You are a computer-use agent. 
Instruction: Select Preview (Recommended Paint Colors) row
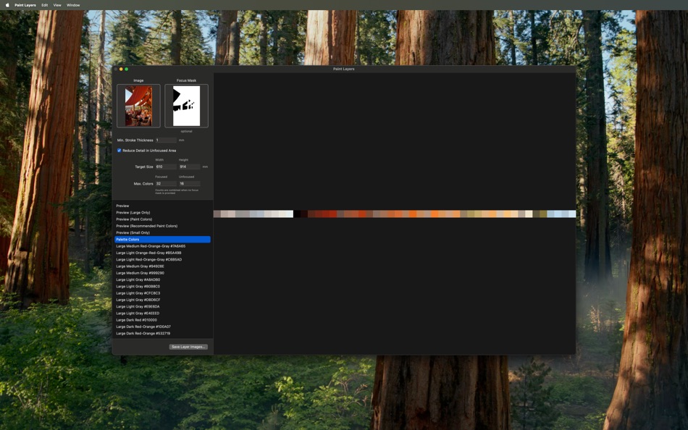click(162, 226)
